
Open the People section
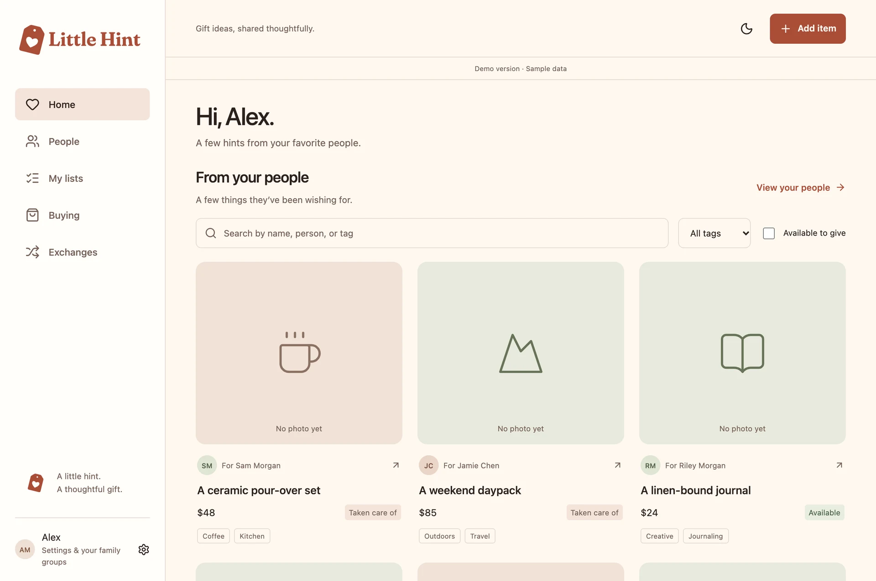click(x=82, y=141)
